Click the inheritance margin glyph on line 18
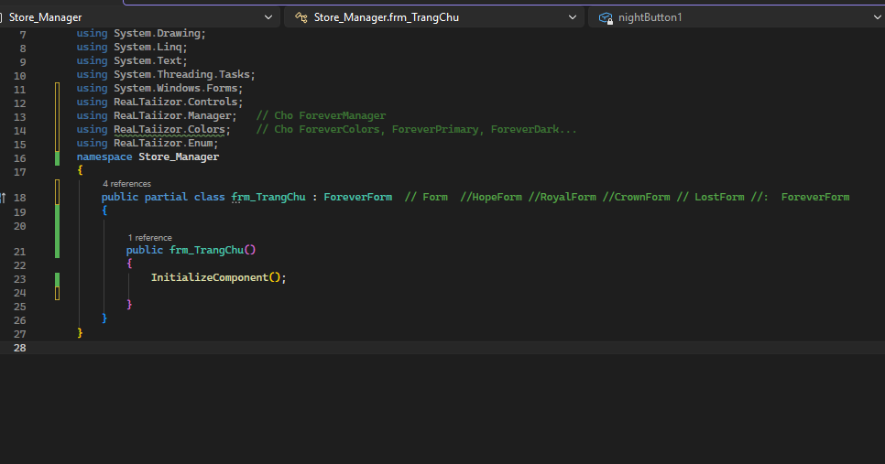 [4, 198]
